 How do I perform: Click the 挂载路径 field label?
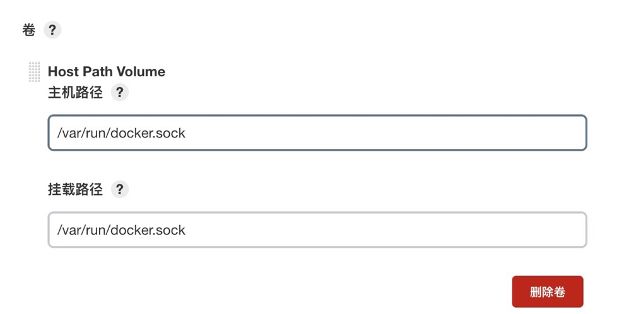tap(75, 189)
